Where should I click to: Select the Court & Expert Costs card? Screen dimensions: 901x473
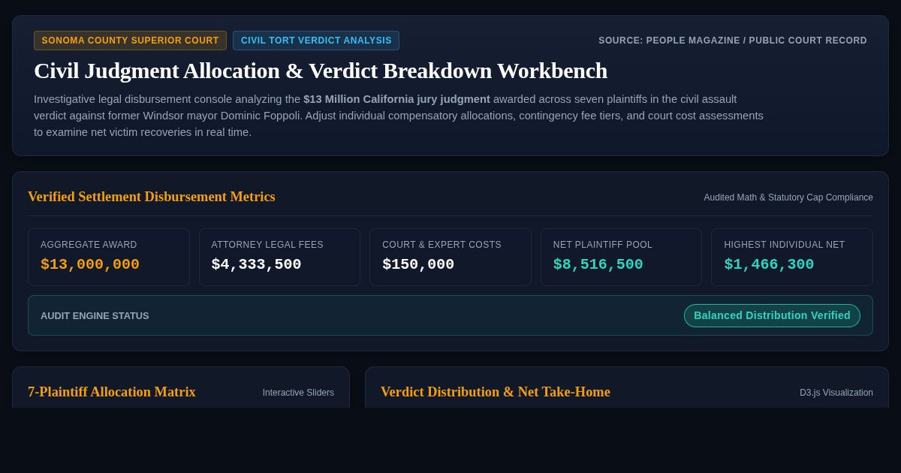click(450, 257)
